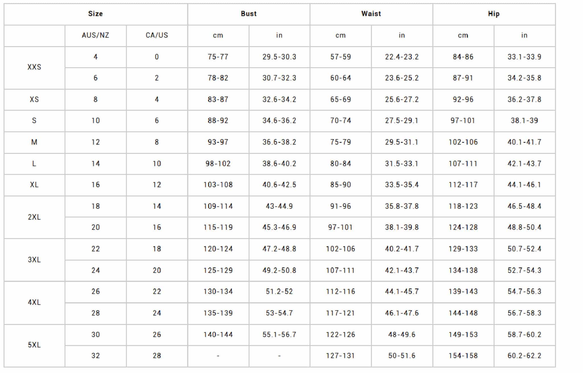Click the 48-49.6 waist inches value
This screenshot has width=583, height=373.
(x=402, y=335)
